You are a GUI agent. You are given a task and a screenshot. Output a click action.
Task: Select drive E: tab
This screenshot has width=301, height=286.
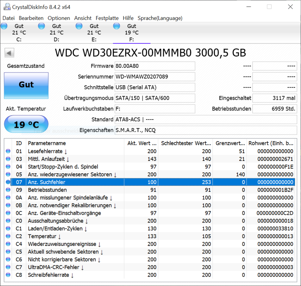(94, 33)
